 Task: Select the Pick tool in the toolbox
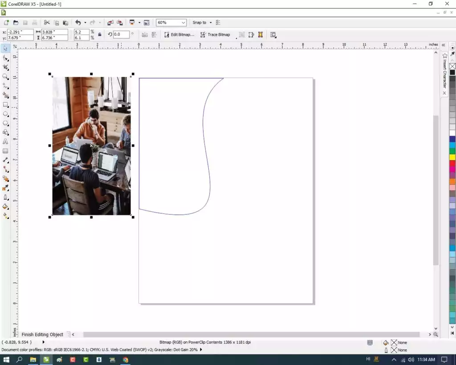(5, 48)
